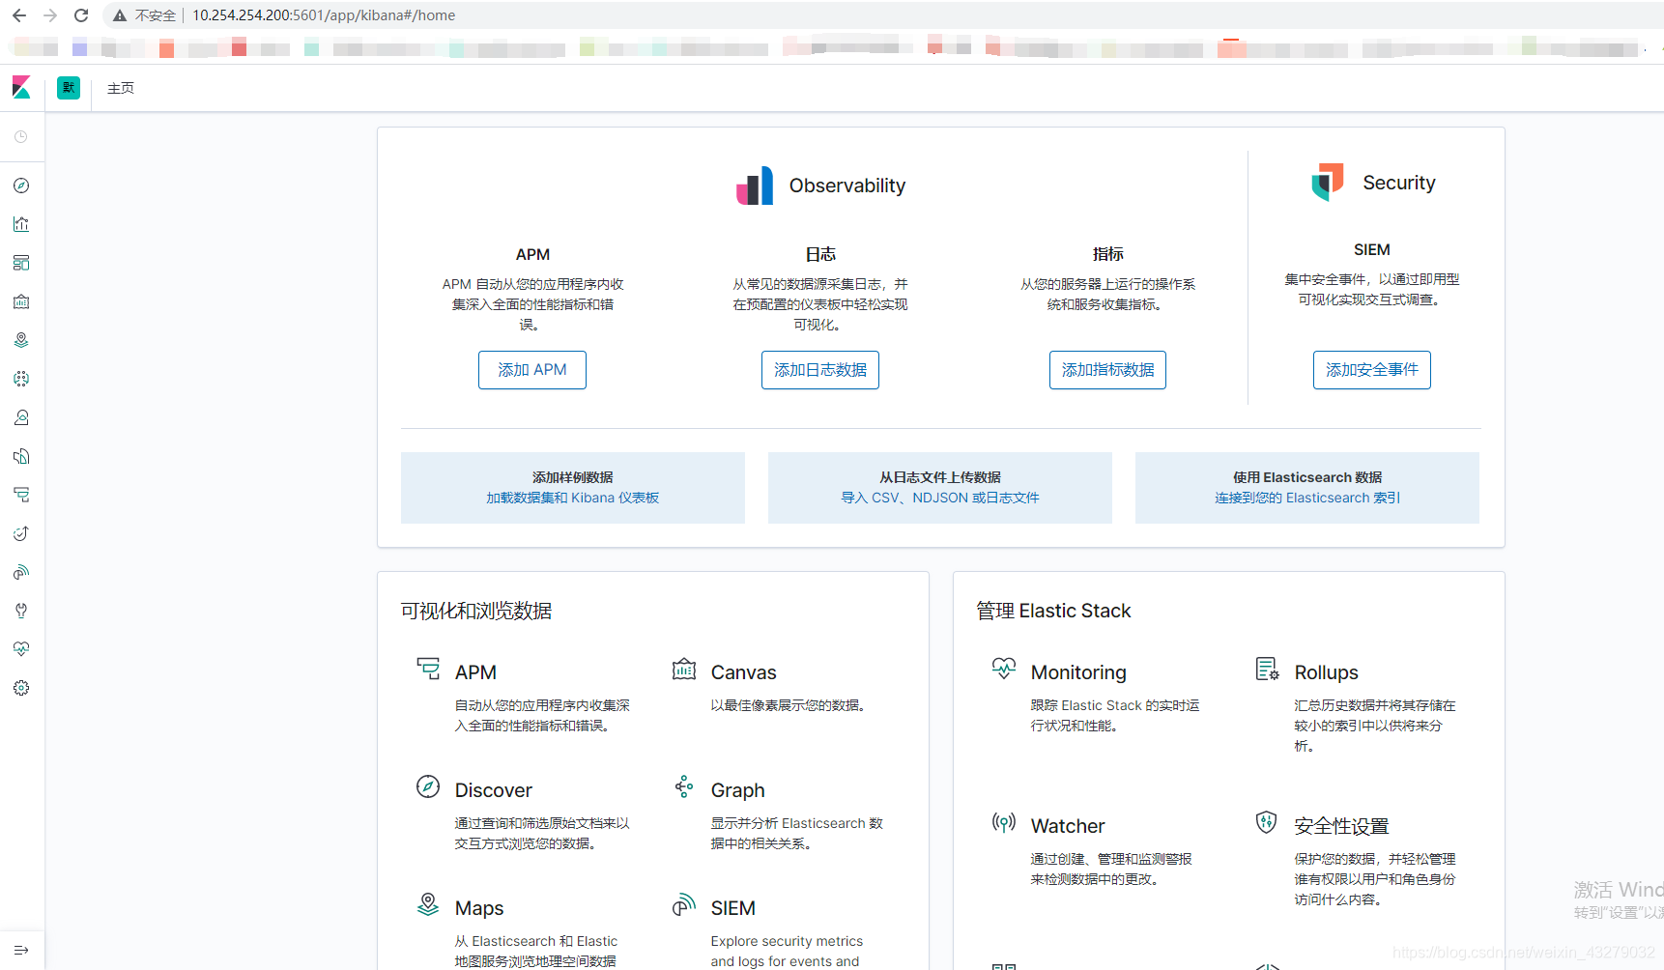Viewport: 1664px width, 970px height.
Task: Click the 添加安全事件 button
Action: coord(1372,370)
